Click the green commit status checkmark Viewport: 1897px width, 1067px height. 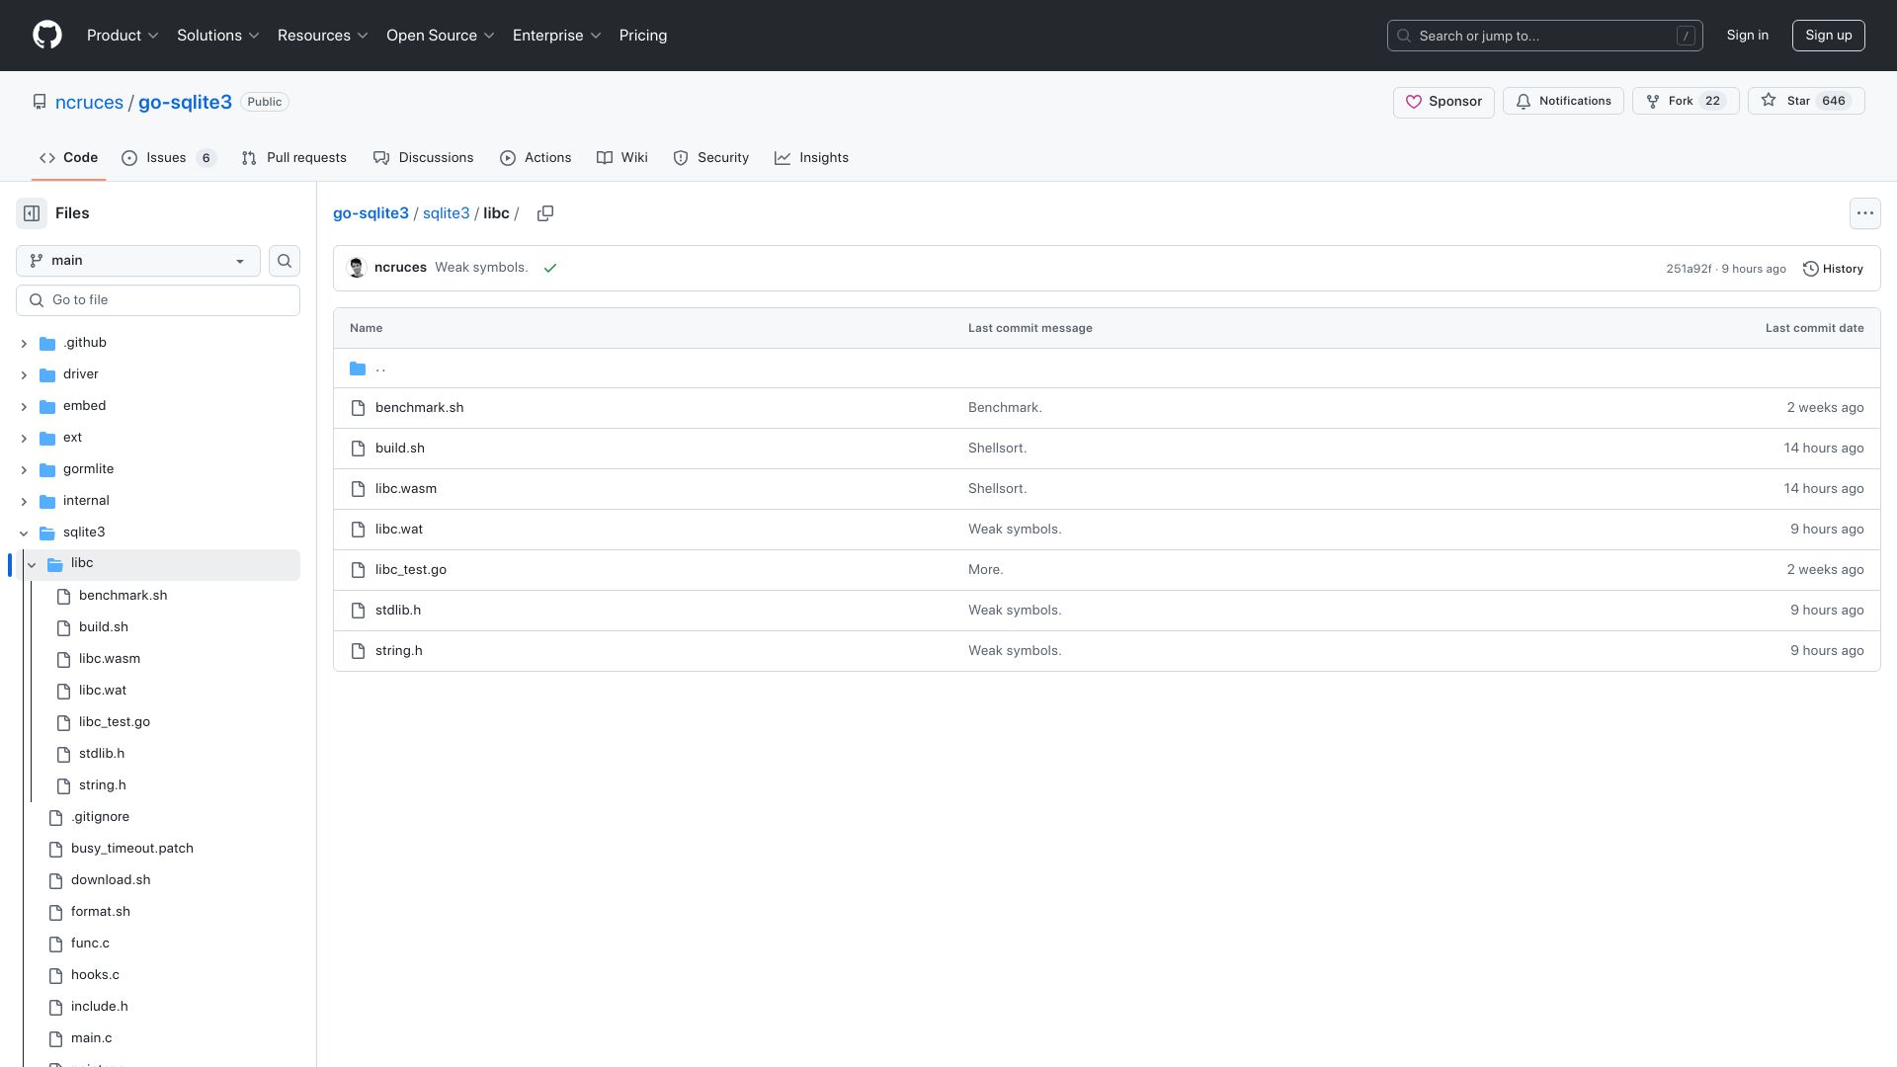(550, 268)
